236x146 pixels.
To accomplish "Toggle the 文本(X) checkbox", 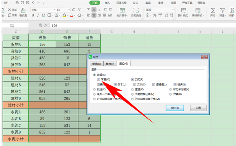I will 135,84.
